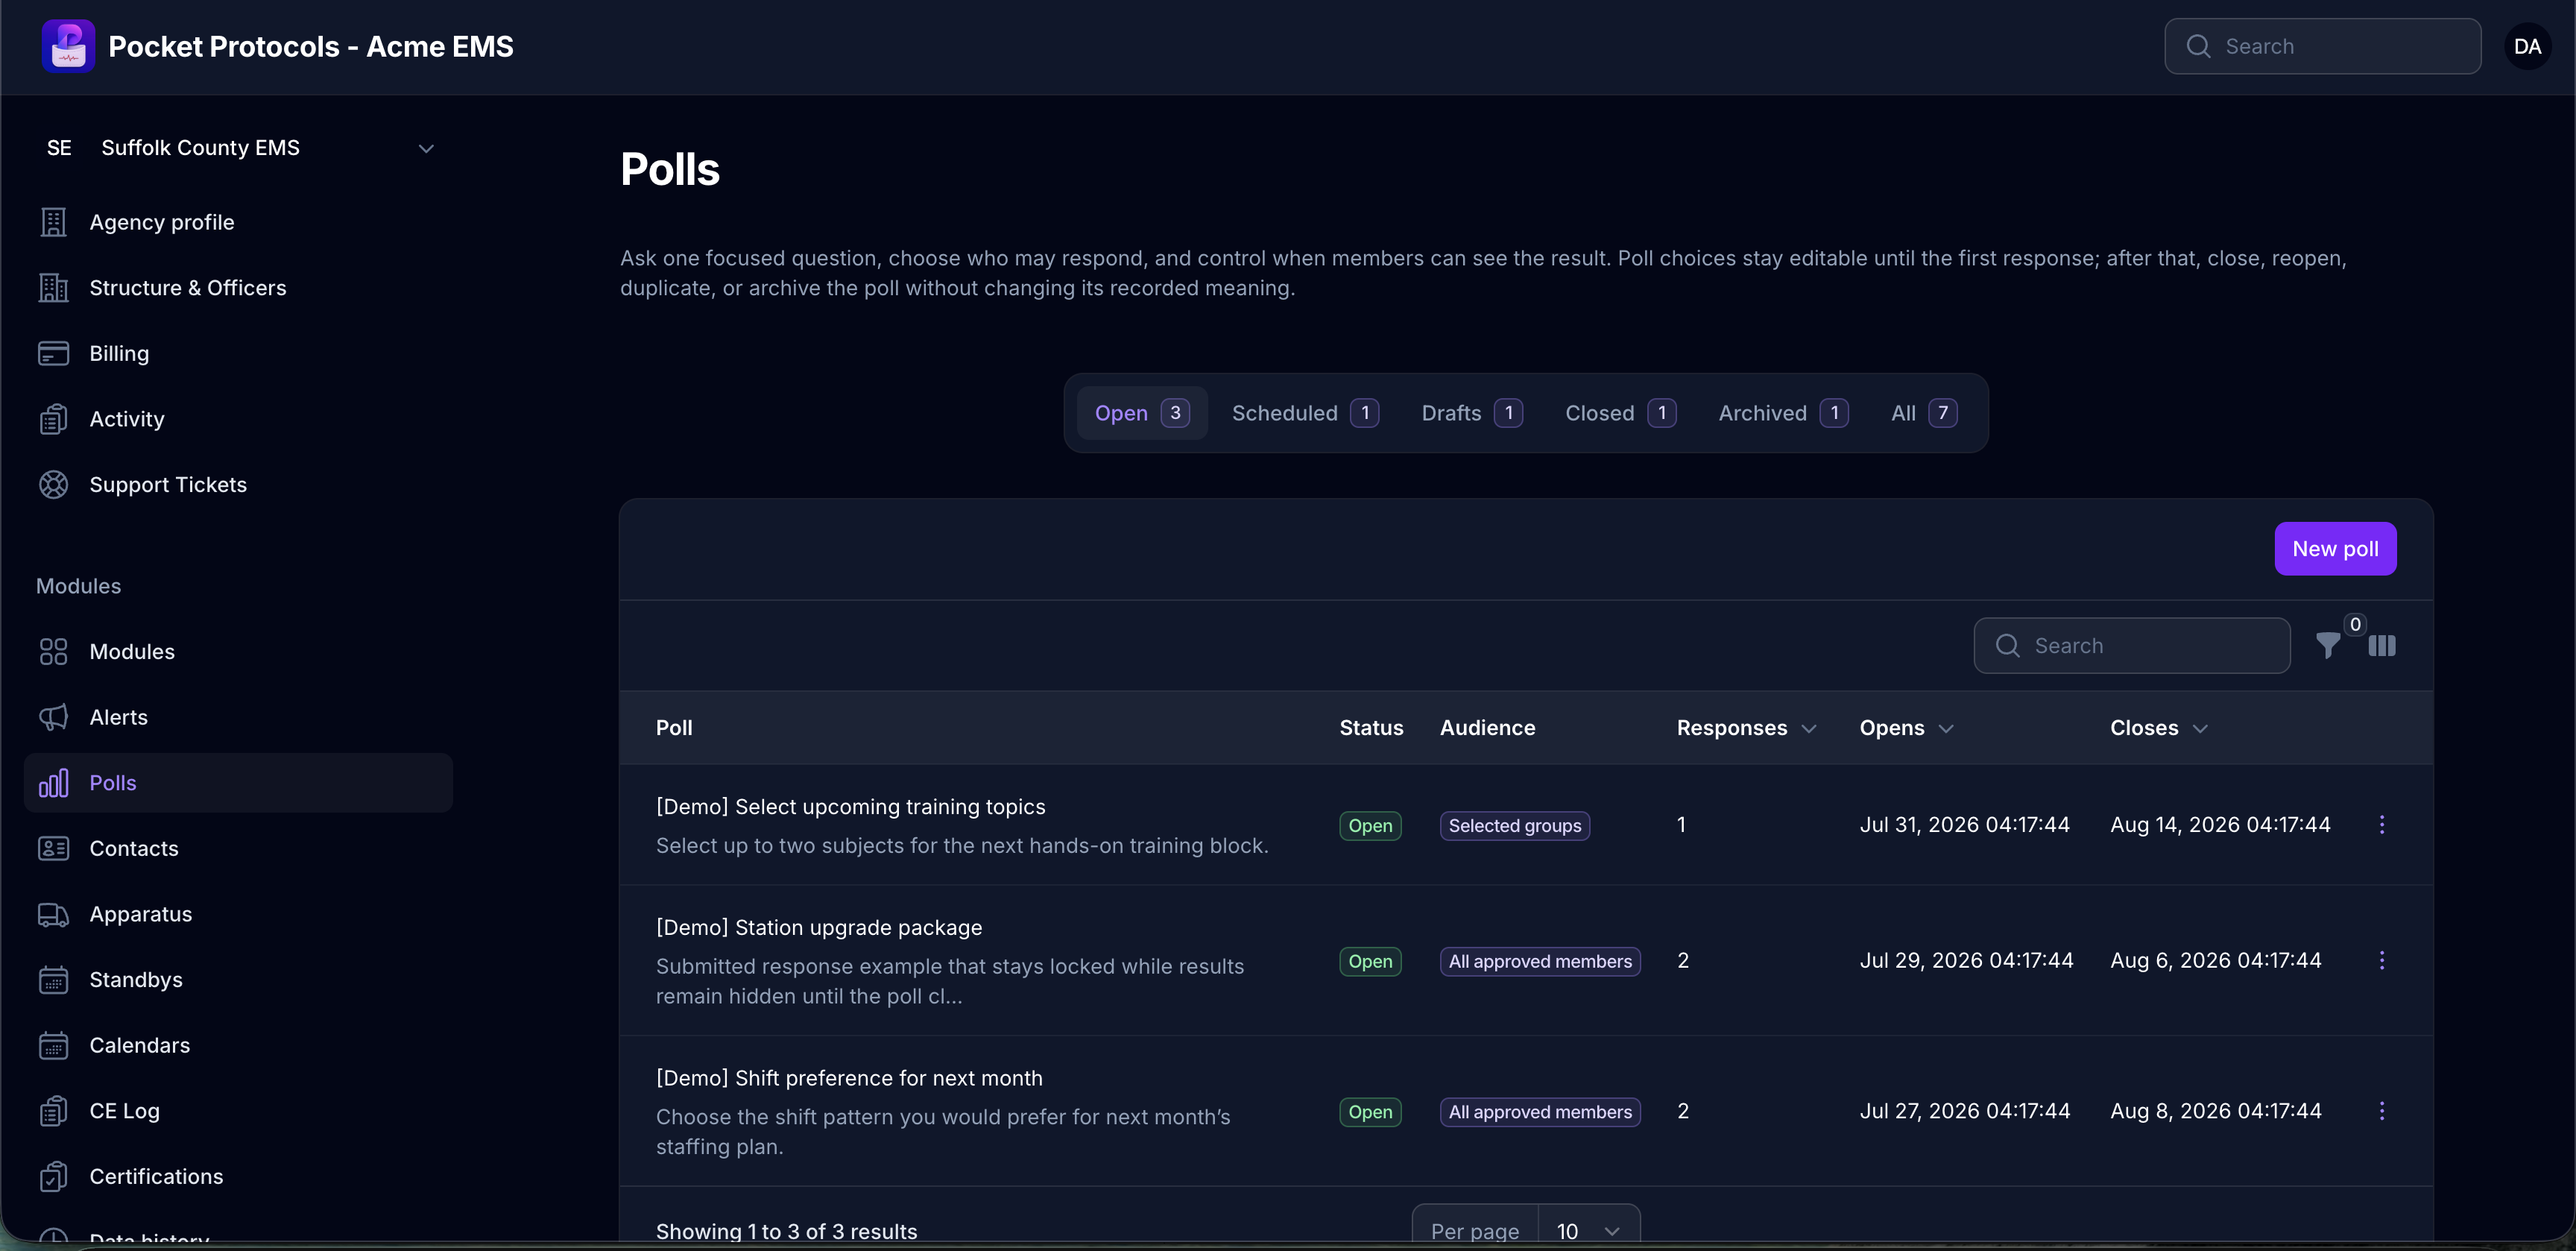Click the Standbys calendar icon

[53, 980]
